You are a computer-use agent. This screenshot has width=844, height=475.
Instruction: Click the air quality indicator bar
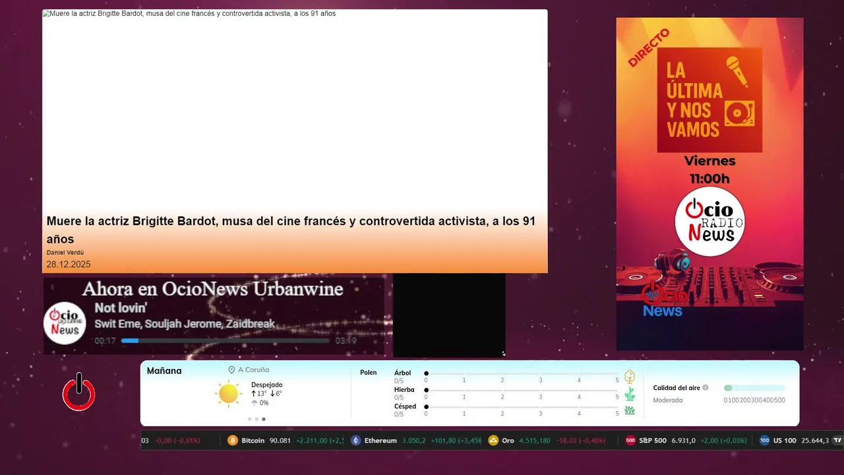pyautogui.click(x=754, y=388)
